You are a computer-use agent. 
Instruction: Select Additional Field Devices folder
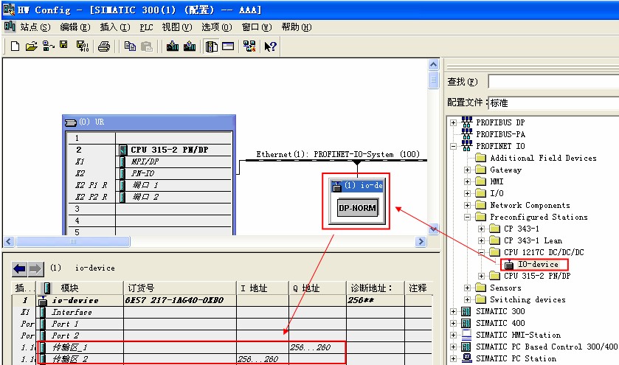pyautogui.click(x=536, y=159)
